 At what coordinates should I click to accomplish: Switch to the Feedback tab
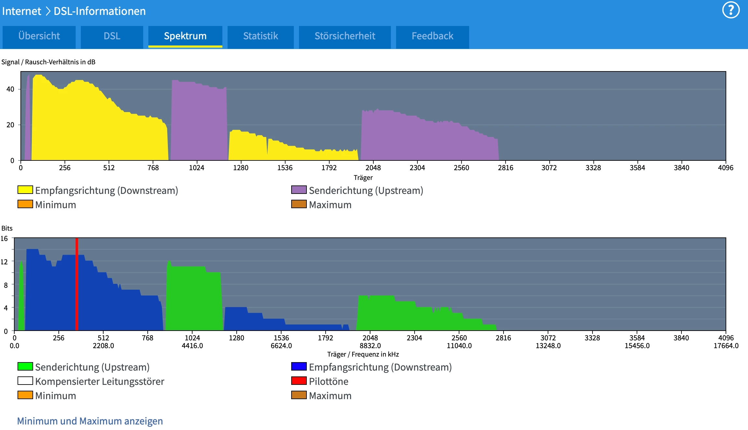tap(432, 36)
